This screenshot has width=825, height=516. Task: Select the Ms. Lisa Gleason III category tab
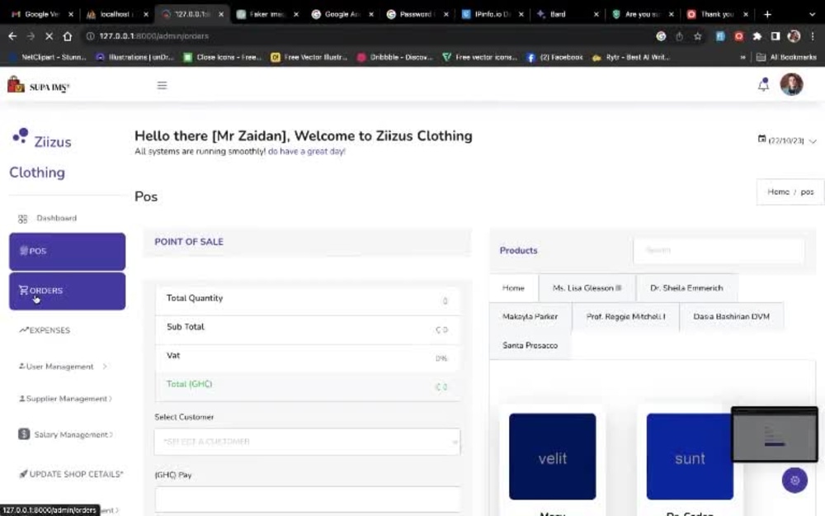pyautogui.click(x=587, y=288)
